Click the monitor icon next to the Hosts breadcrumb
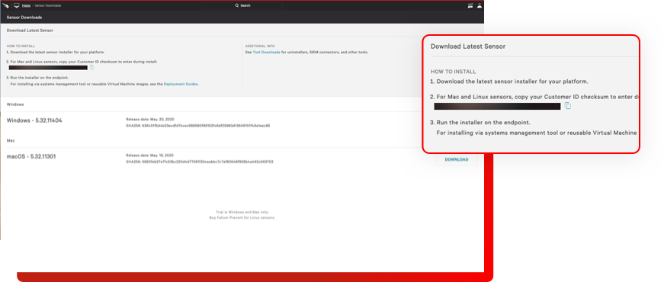Viewport: 664px width, 282px height. (x=17, y=5)
